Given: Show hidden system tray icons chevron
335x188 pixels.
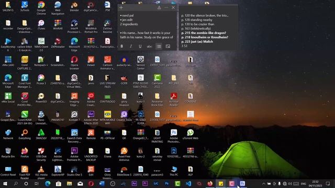Looking at the screenshot, I should [264, 183].
